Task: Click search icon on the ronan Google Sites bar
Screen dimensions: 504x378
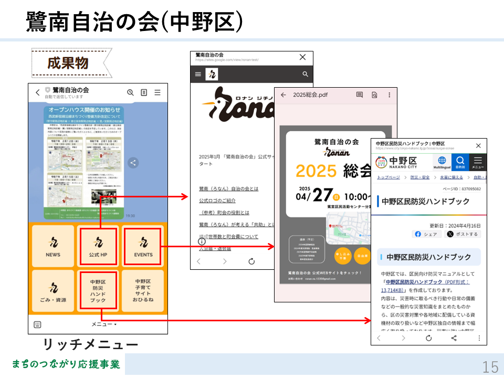Action: (x=305, y=75)
